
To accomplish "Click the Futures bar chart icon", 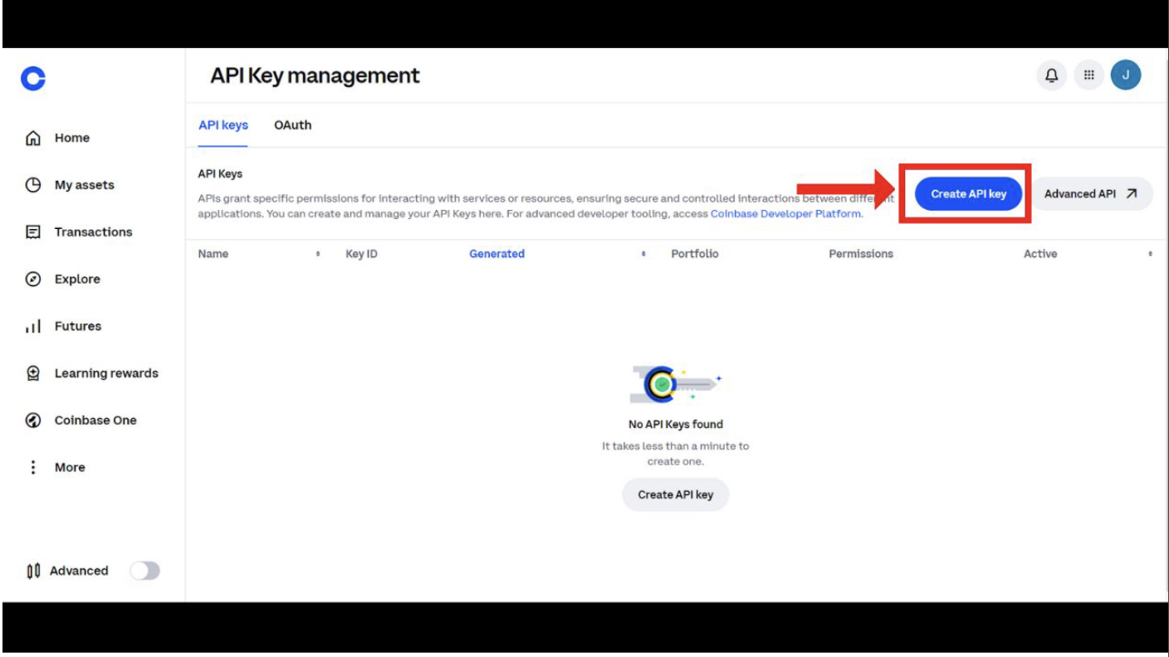I will coord(33,327).
